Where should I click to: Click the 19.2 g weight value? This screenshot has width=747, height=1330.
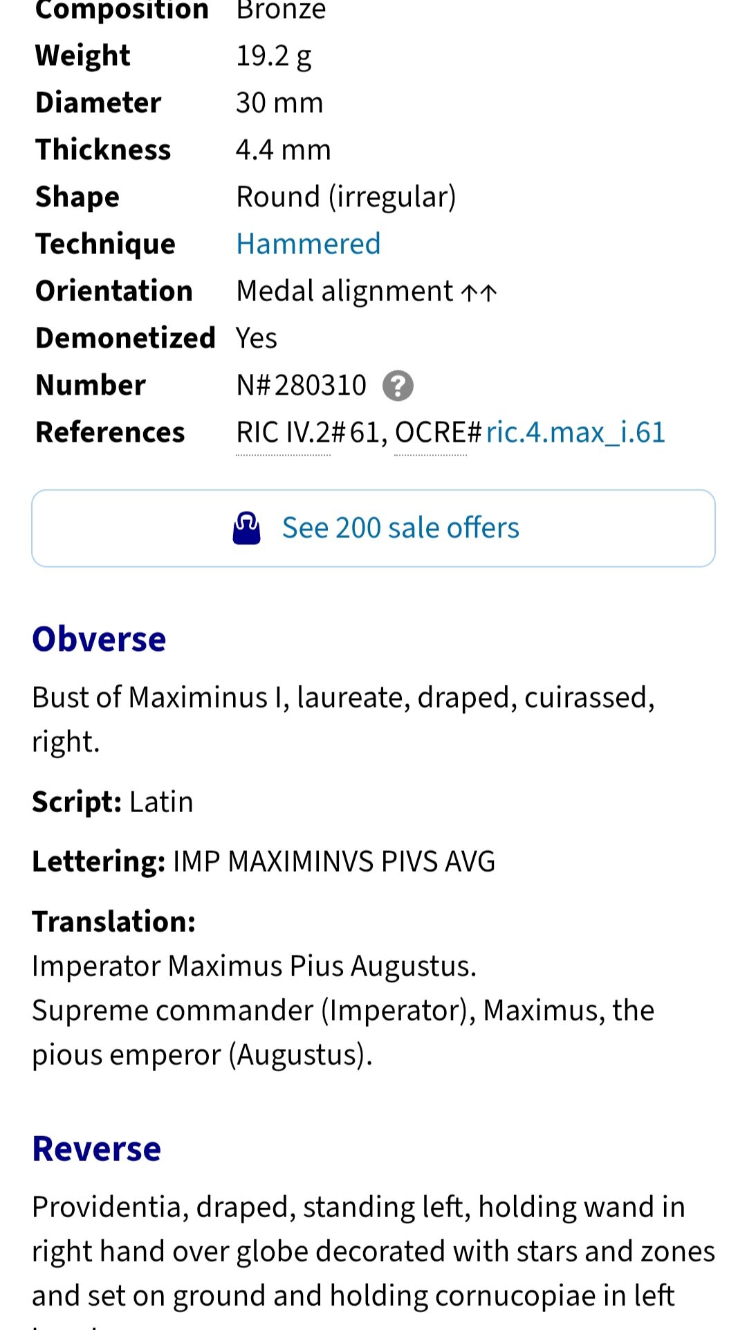(273, 55)
